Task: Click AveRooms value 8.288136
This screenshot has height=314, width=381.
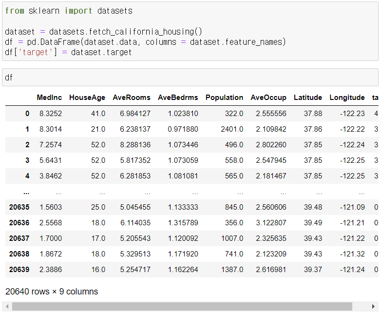Action: click(x=135, y=145)
